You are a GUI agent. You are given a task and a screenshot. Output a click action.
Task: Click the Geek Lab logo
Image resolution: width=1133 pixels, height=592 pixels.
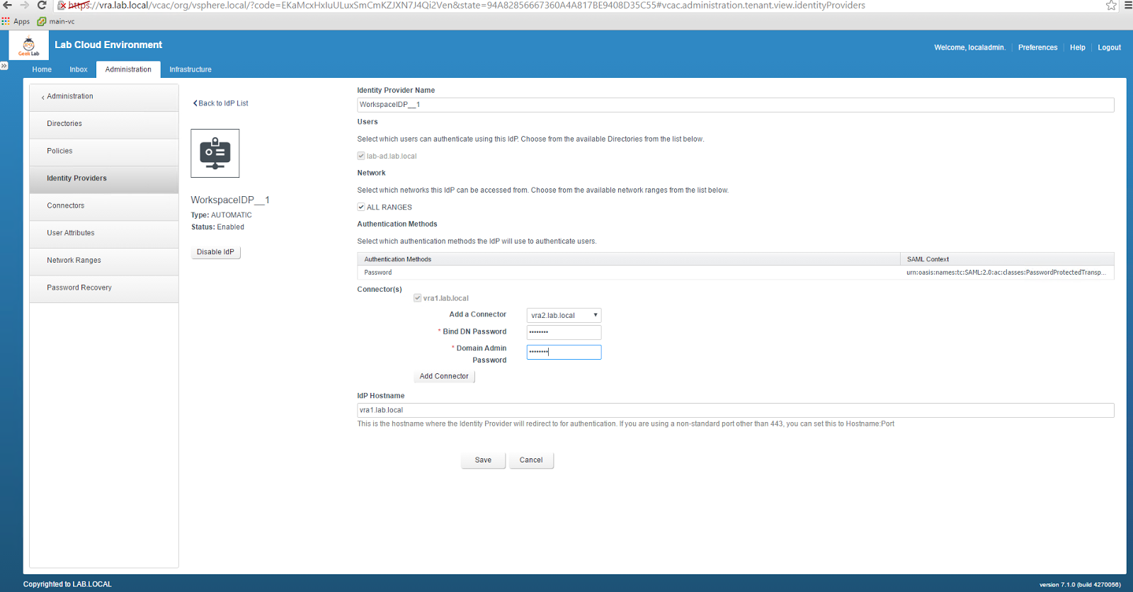(29, 46)
